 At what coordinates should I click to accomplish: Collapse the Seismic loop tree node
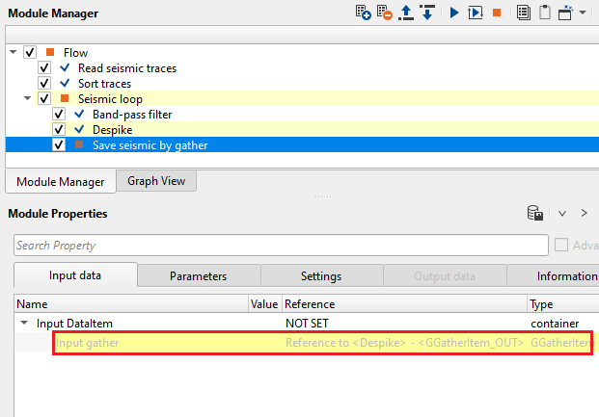28,98
